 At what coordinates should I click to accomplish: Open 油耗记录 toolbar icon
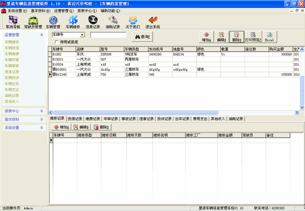click(x=113, y=22)
